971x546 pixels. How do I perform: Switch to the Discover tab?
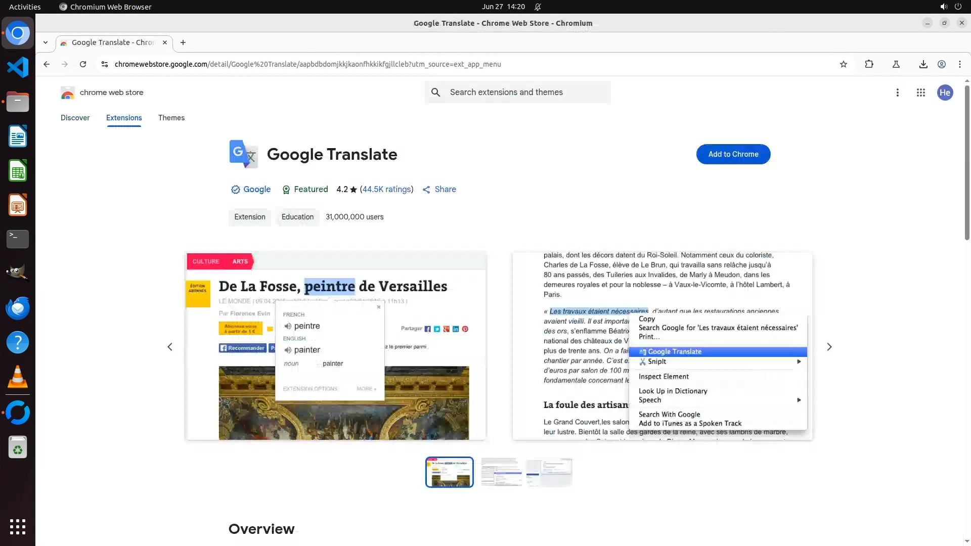coord(75,118)
